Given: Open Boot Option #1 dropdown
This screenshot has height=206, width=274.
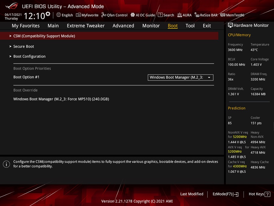Looking at the screenshot, I should 181,78.
